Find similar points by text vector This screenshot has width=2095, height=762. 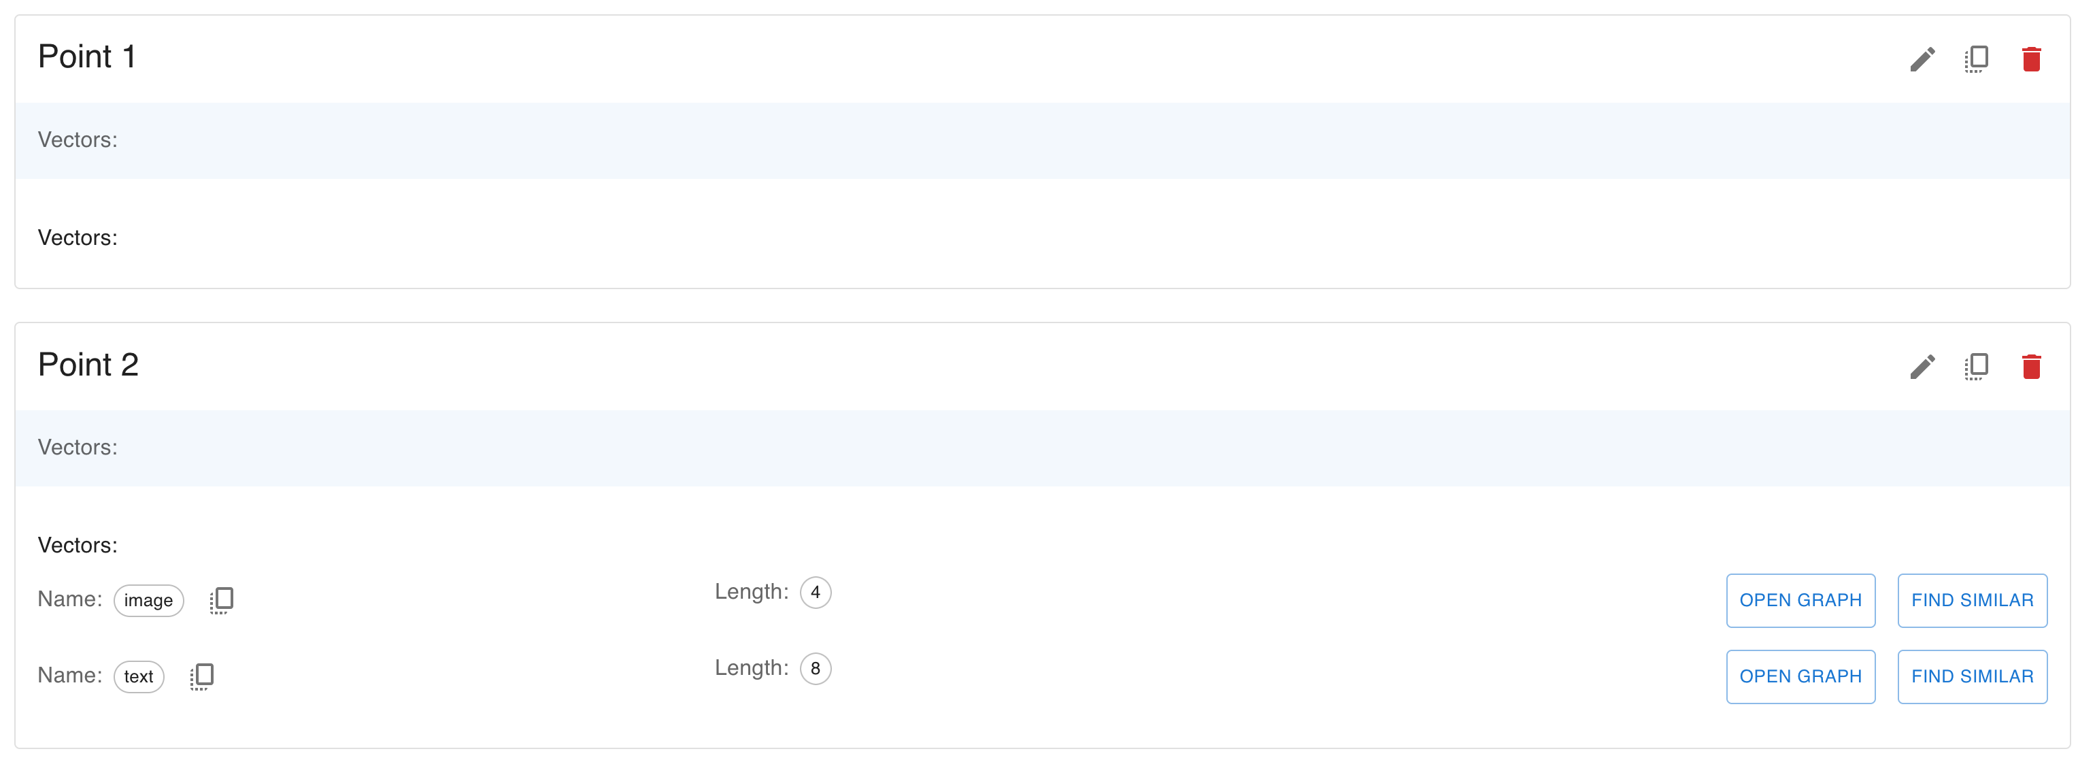click(x=1971, y=676)
